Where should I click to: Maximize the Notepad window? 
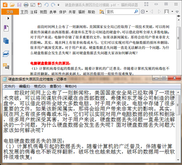[x=164, y=78]
